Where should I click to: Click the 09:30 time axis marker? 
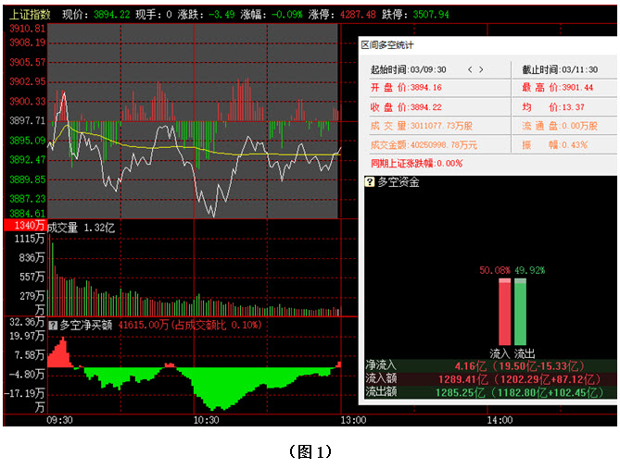click(x=61, y=420)
